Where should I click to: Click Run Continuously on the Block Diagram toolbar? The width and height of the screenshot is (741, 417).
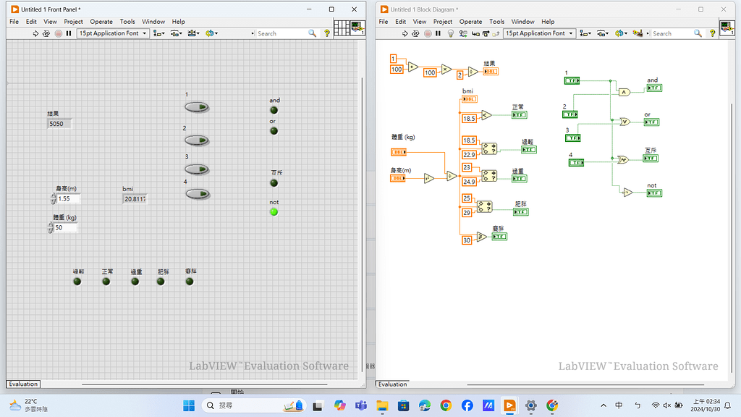415,33
